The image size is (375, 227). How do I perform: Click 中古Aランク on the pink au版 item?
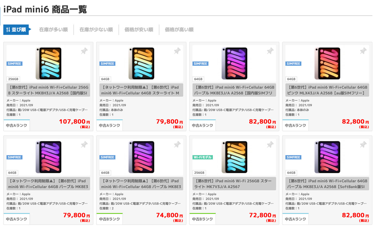295,125
